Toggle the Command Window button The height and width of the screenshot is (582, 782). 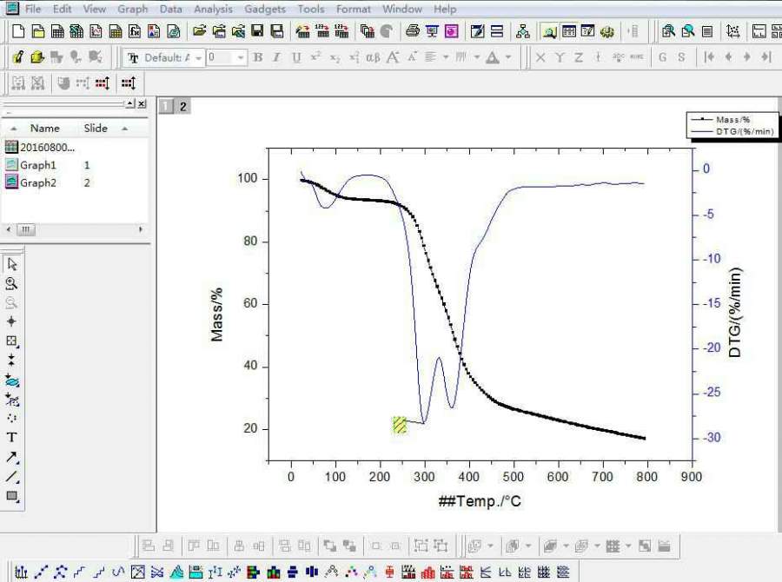(x=588, y=31)
